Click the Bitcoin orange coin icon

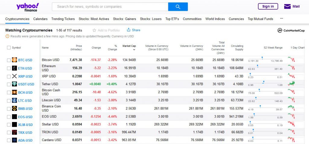point(14,60)
